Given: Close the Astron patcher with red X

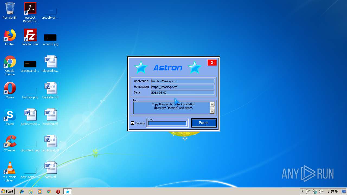Looking at the screenshot, I should [212, 63].
